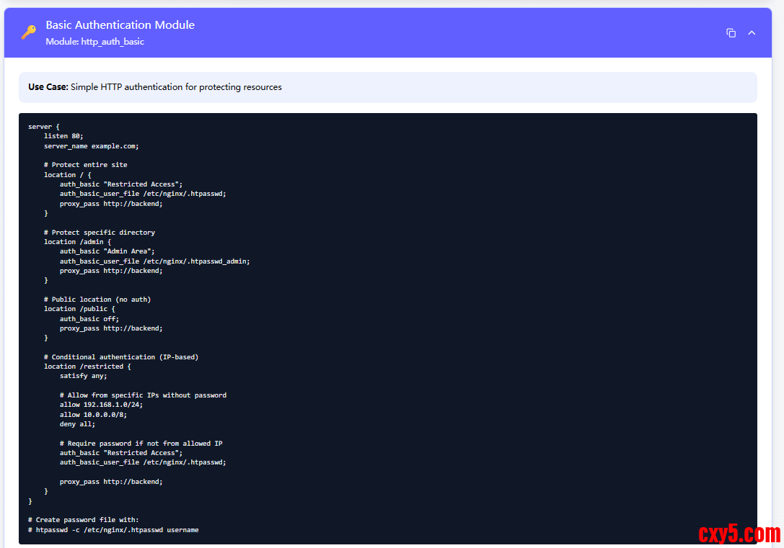The width and height of the screenshot is (784, 548).
Task: Click the '# Allow from specific IPs without password' comment
Action: [143, 395]
